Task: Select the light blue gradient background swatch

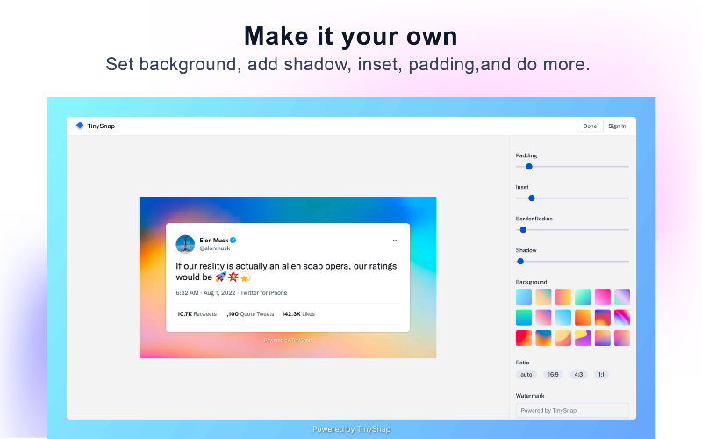Action: coord(524,297)
